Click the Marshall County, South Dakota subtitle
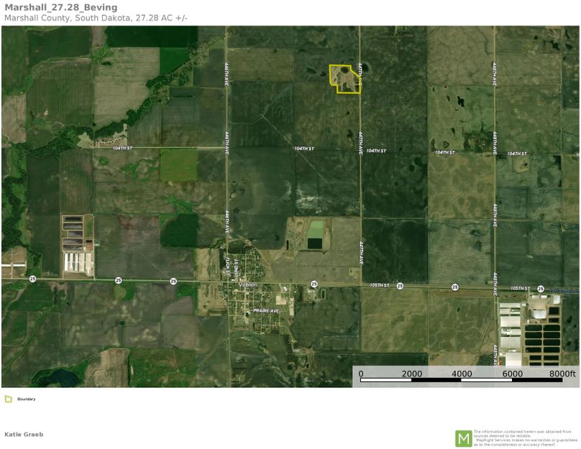 (x=95, y=17)
